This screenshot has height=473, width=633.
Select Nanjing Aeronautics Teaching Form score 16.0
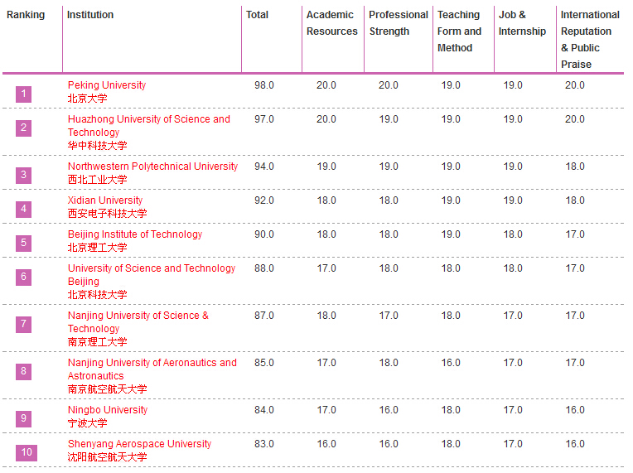click(x=451, y=363)
